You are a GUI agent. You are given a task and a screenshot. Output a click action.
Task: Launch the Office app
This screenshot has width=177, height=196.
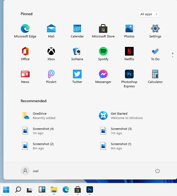[25, 54]
